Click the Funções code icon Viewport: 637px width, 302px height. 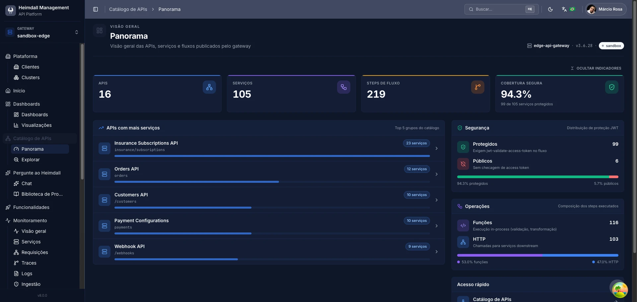[463, 226]
